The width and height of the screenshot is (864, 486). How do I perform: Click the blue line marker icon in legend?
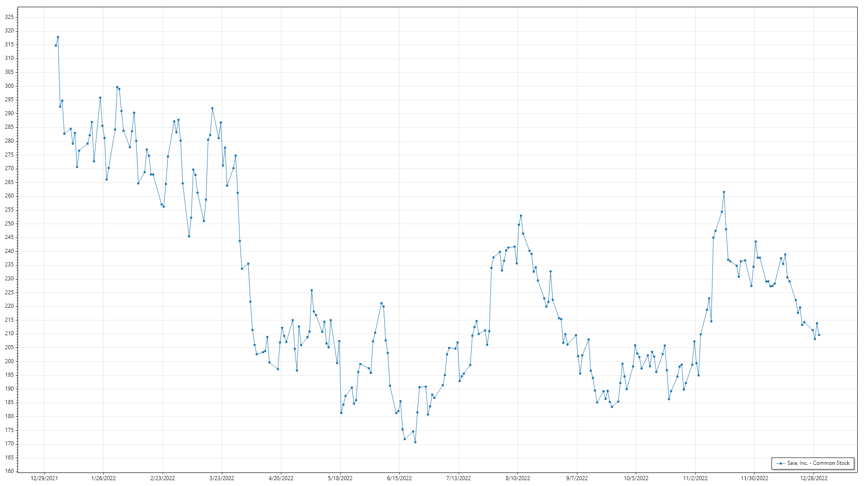pos(780,463)
